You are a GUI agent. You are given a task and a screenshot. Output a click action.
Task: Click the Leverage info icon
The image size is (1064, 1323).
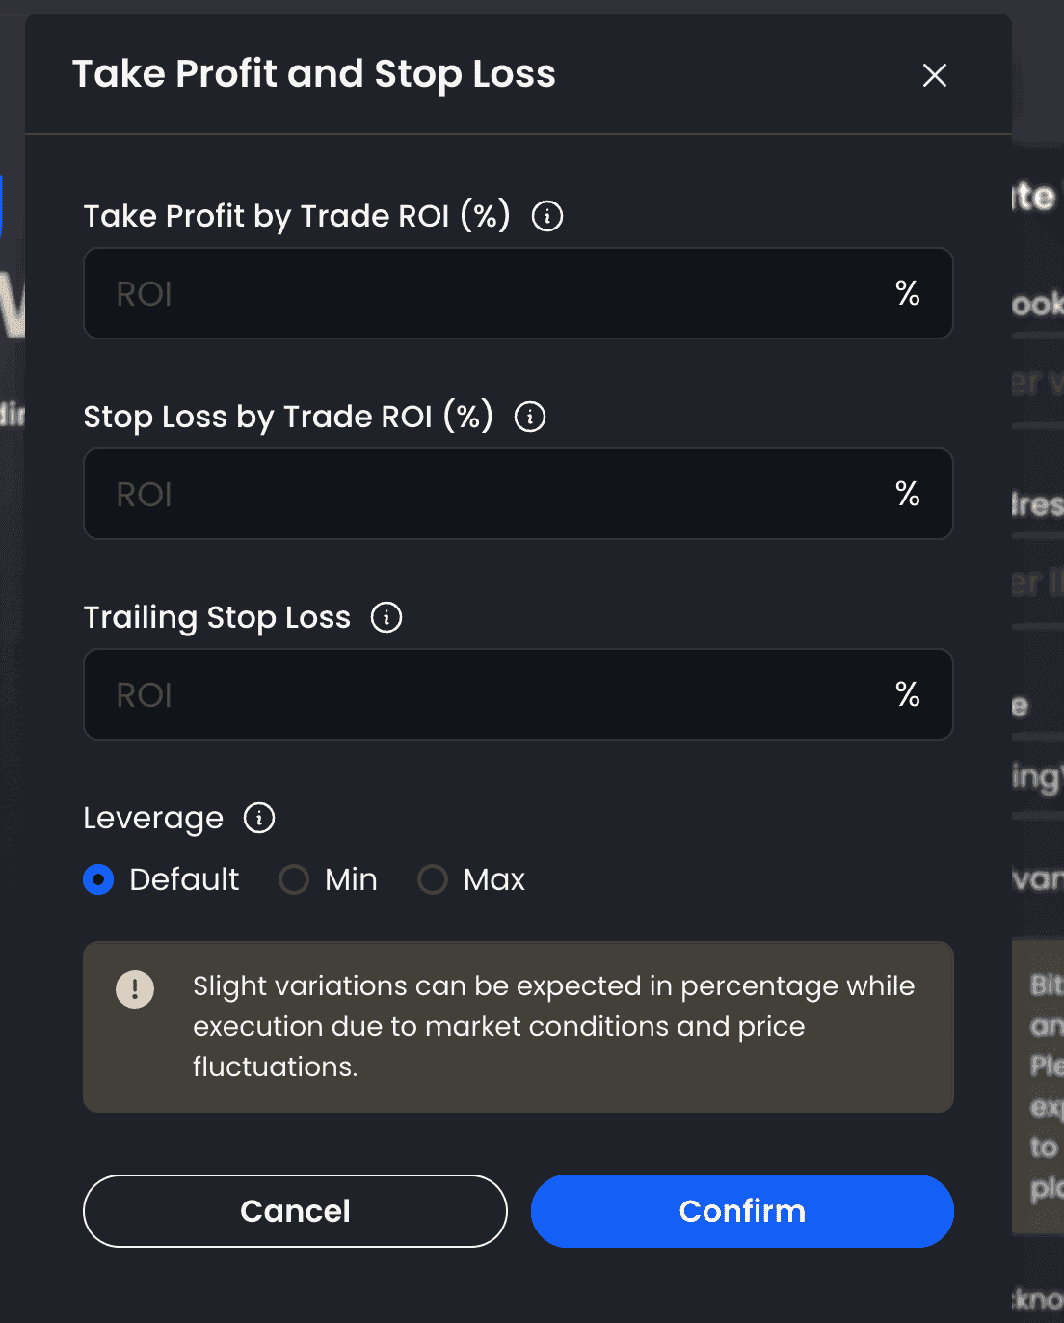pos(259,818)
